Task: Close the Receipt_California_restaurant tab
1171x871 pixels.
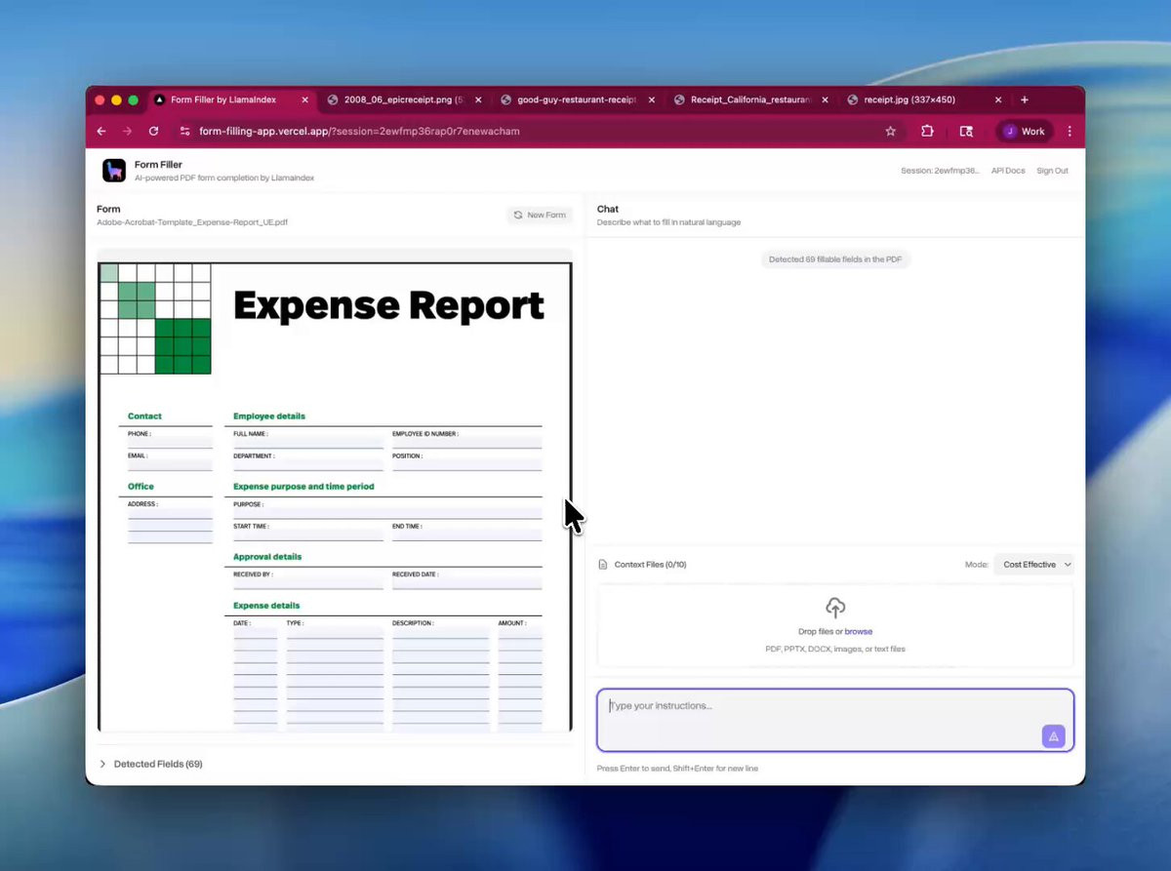Action: 826,99
